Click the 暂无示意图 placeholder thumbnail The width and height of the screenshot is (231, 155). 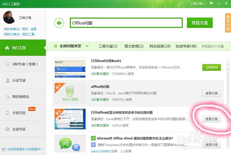tap(70, 93)
